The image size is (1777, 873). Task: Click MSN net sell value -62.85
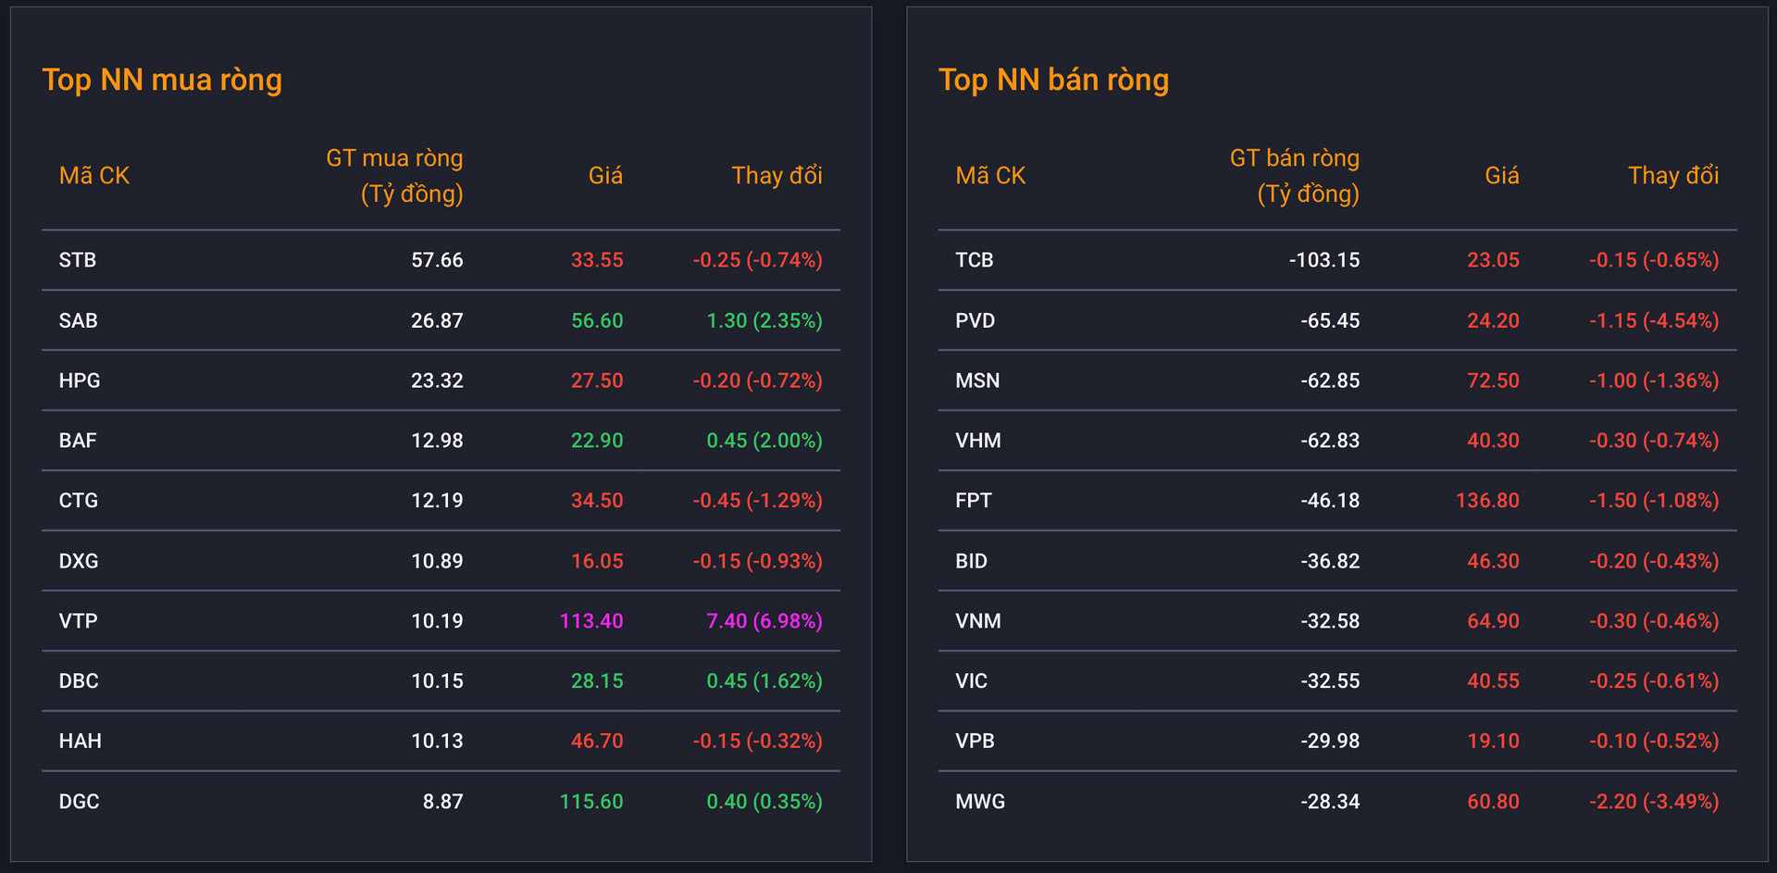(x=1330, y=380)
